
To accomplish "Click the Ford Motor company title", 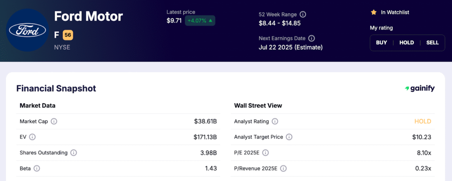I will coord(88,16).
